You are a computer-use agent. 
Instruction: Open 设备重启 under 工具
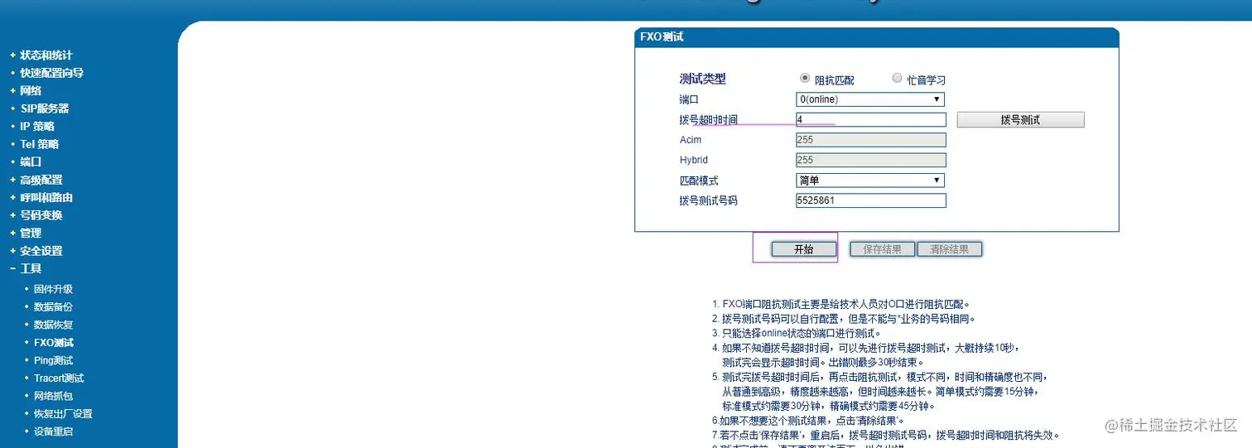[x=53, y=431]
